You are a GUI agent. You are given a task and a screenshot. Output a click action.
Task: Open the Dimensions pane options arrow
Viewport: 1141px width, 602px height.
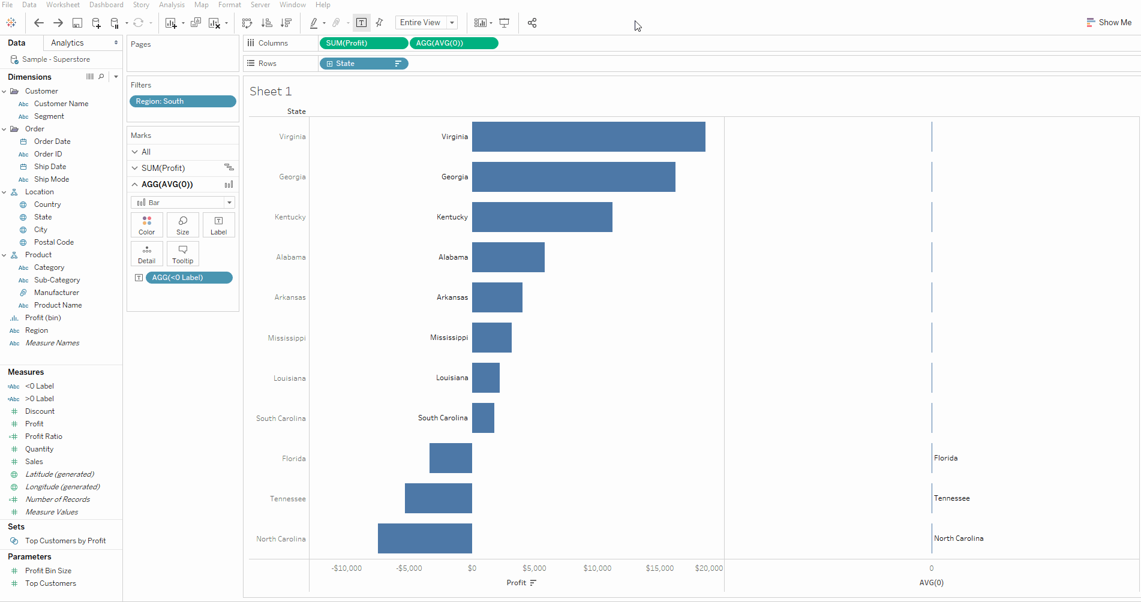tap(116, 77)
